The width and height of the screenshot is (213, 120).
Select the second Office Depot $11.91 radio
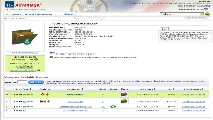7,101
